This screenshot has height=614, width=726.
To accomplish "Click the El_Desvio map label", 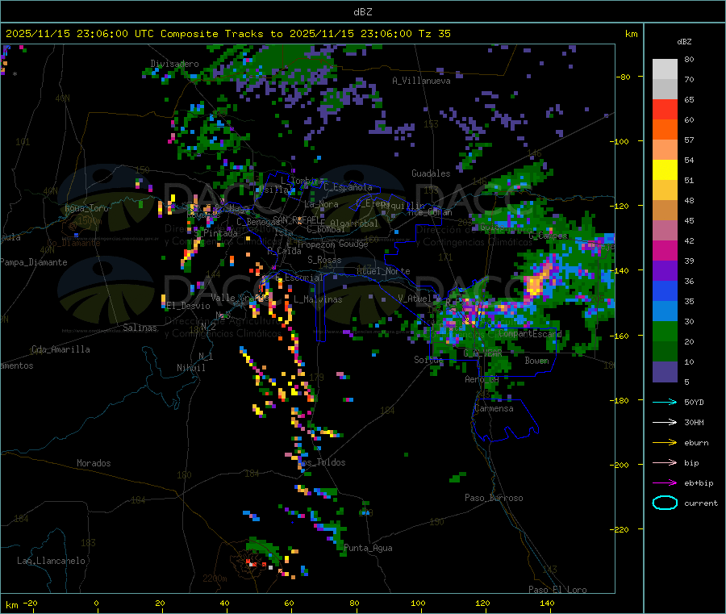I will [x=189, y=306].
